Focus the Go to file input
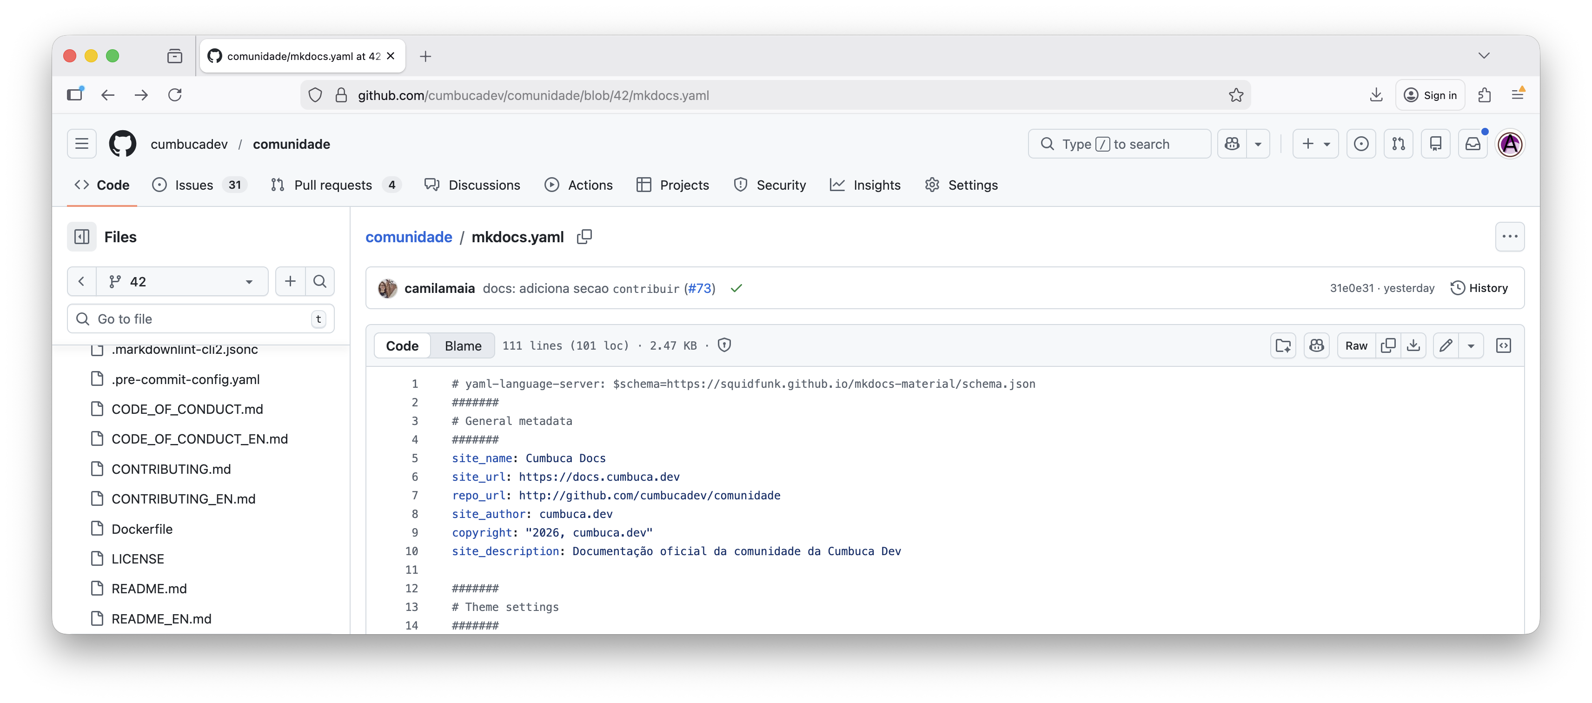 201,319
